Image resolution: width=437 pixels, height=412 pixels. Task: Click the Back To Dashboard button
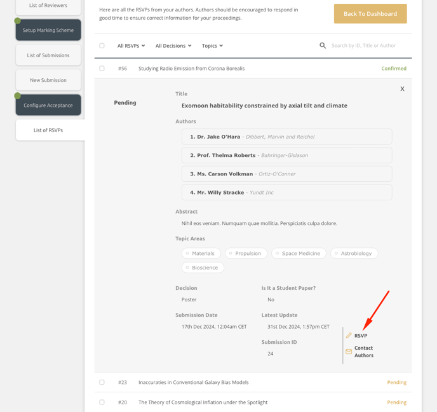click(x=370, y=13)
